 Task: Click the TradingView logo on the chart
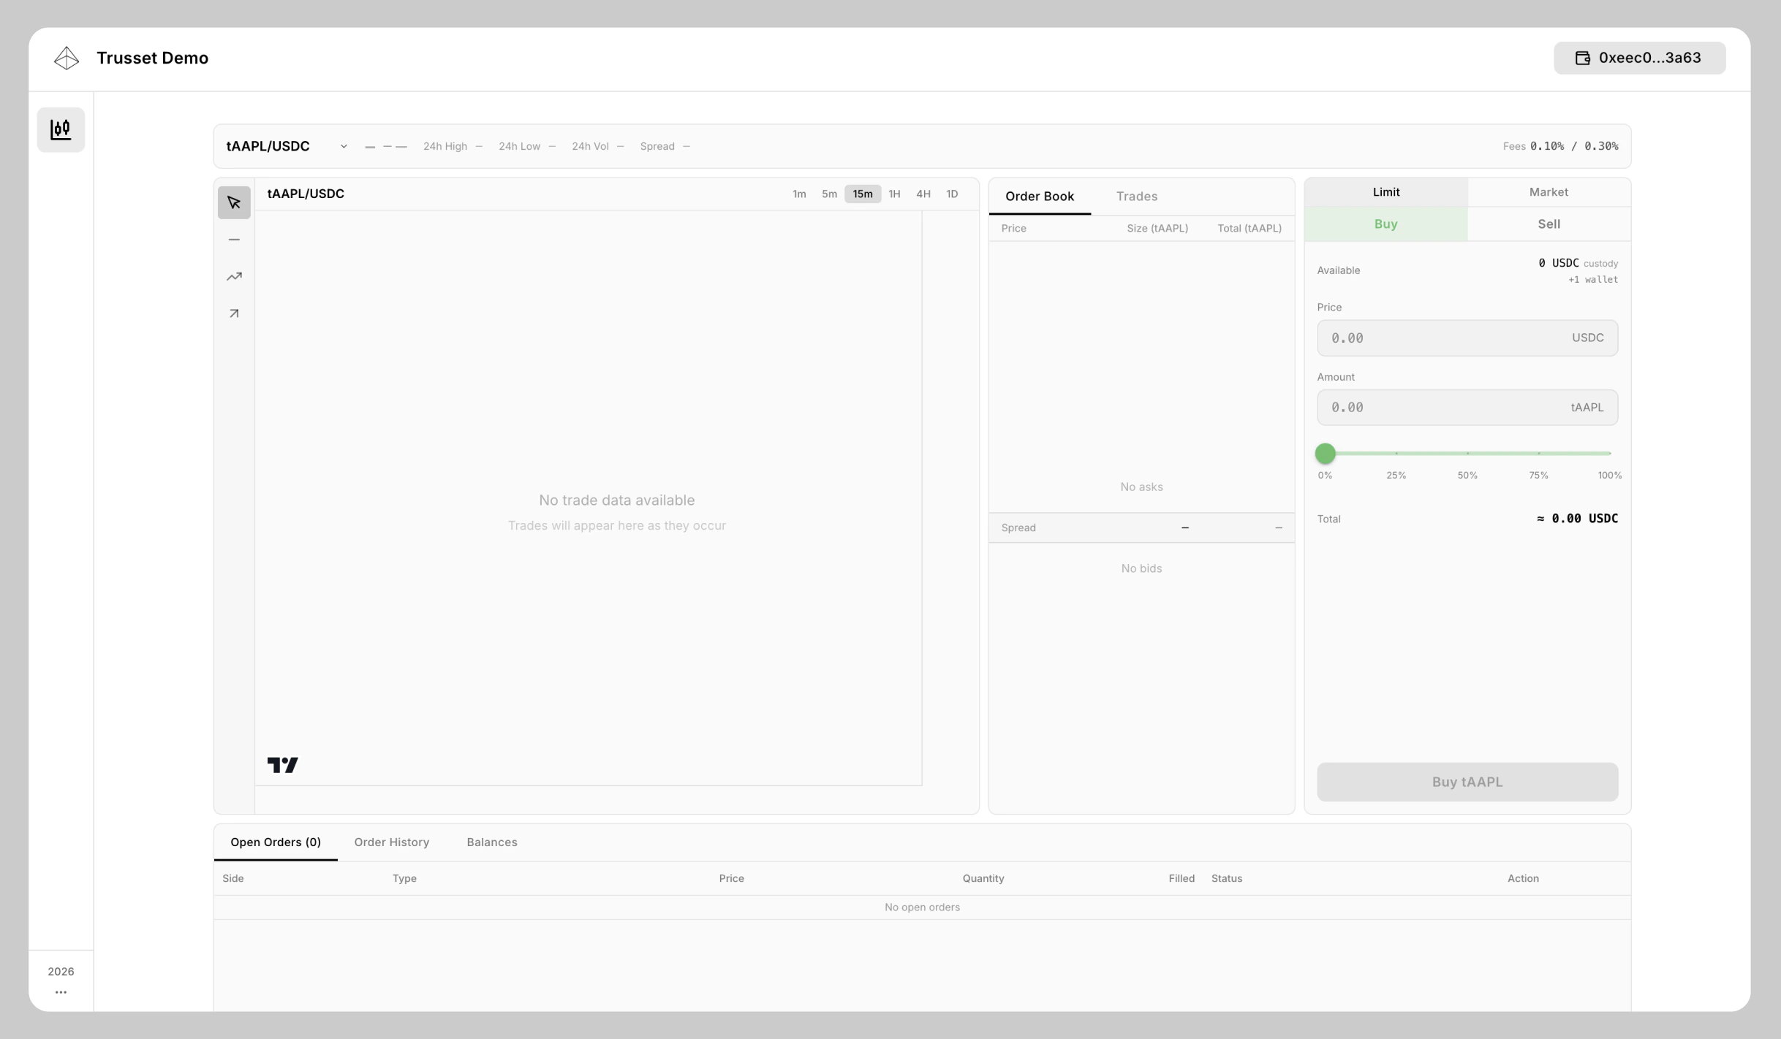coord(282,764)
